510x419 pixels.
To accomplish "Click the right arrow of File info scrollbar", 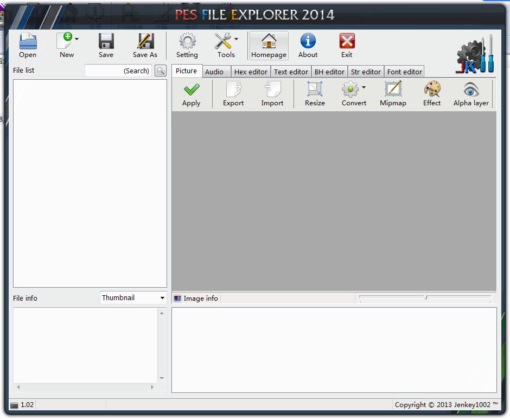I will (152, 387).
